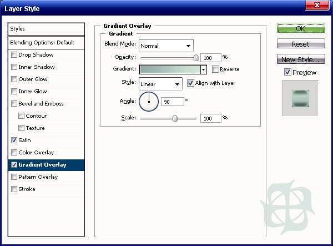Click the Scale slider handle
This screenshot has width=333, height=246.
(x=175, y=118)
